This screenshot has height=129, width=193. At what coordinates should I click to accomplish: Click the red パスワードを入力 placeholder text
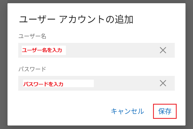click(43, 84)
